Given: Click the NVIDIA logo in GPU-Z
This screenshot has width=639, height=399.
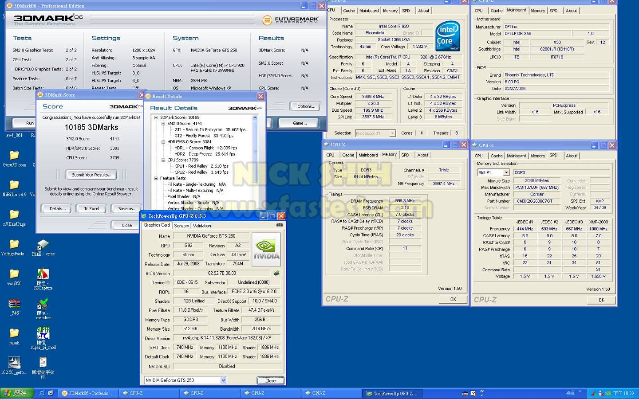Looking at the screenshot, I should 266,249.
